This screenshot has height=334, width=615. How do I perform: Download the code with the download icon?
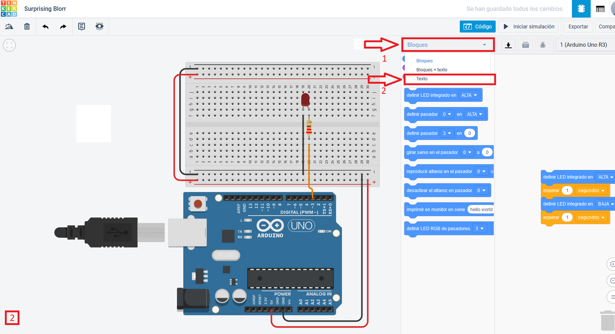[508, 45]
